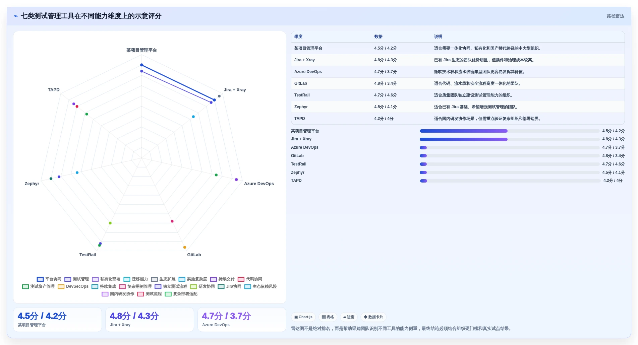Click the TAPD progress bar

click(510, 181)
